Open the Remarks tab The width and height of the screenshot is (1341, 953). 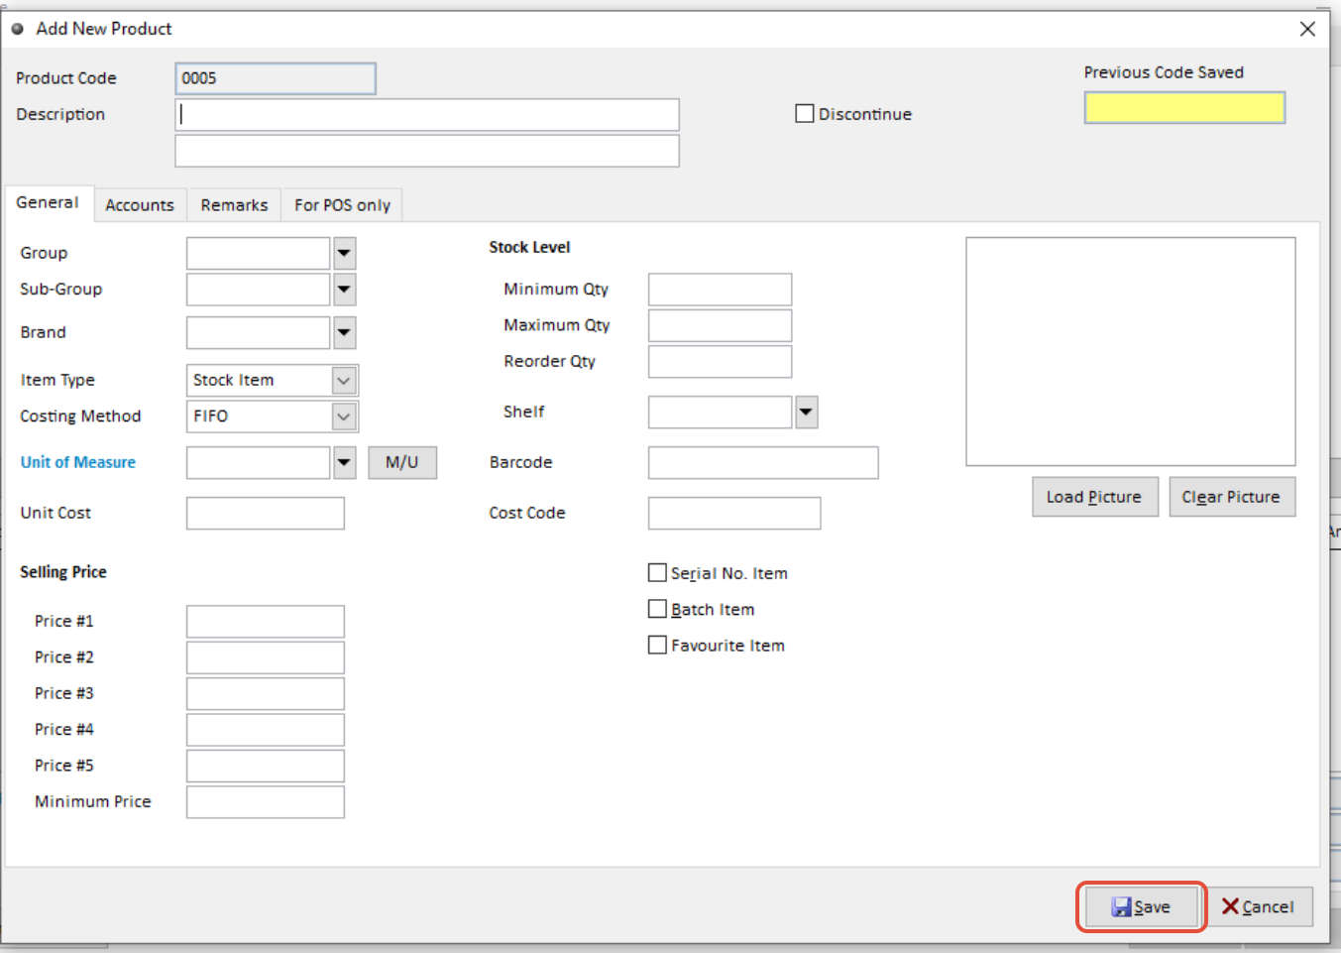[x=234, y=205]
